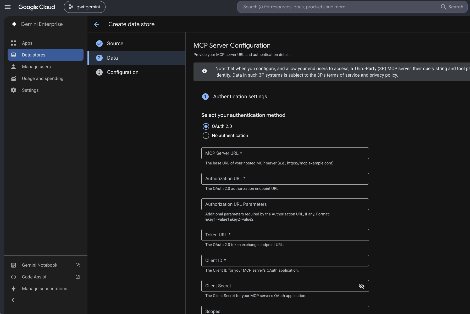
Task: Go back from Create data store
Action: click(x=97, y=24)
